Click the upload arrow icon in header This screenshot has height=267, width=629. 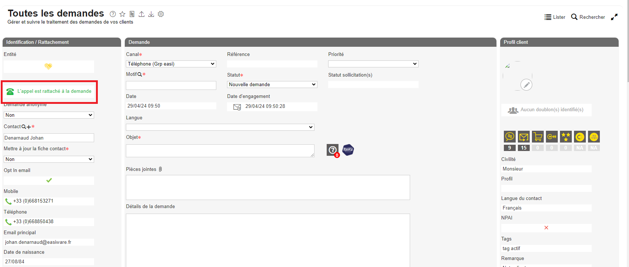(x=141, y=14)
